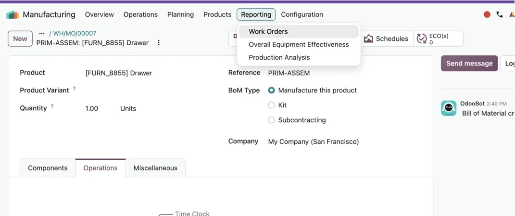Open the WH/MO/00007 breadcrumb link
Viewport: 515px width, 216px height.
coord(75,33)
